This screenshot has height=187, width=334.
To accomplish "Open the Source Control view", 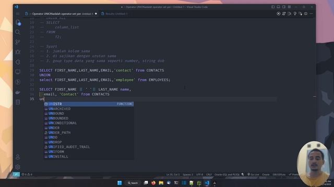I will tap(18, 42).
